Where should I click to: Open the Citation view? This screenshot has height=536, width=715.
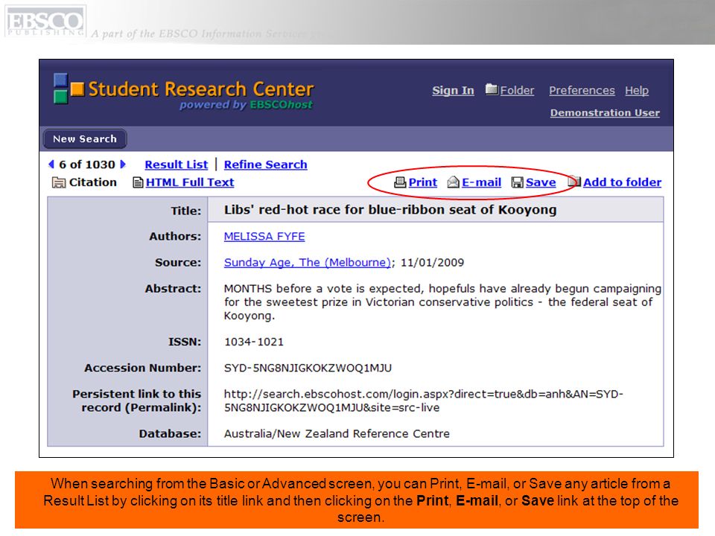pos(92,182)
